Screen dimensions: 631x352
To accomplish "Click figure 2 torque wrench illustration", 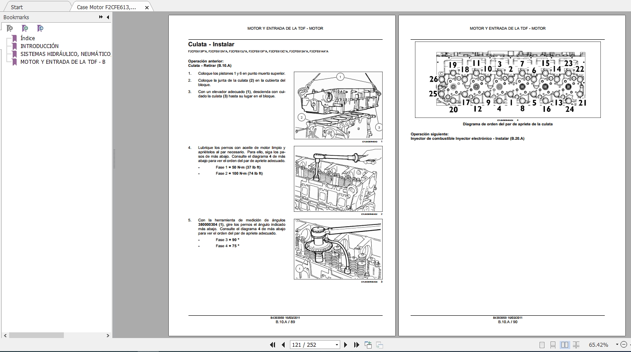I will pos(338,179).
